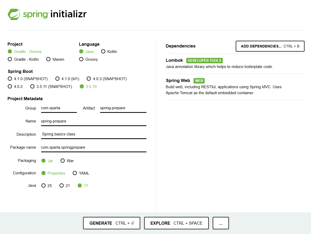311x234 pixels.
Task: Switch configuration to YAML
Action: pyautogui.click(x=81, y=173)
